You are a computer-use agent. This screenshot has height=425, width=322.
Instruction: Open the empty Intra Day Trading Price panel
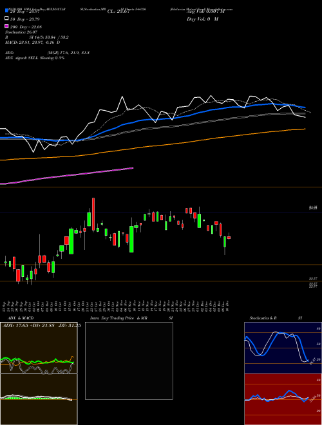(129, 361)
